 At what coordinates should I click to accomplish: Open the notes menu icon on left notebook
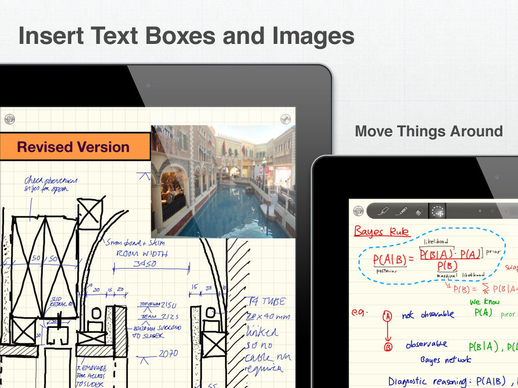pyautogui.click(x=9, y=119)
